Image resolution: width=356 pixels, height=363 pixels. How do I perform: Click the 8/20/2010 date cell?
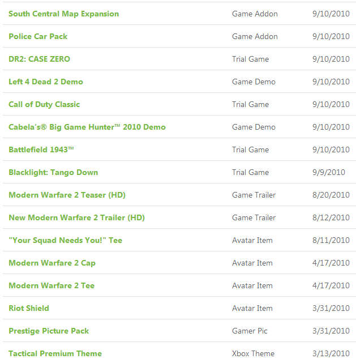coord(331,195)
